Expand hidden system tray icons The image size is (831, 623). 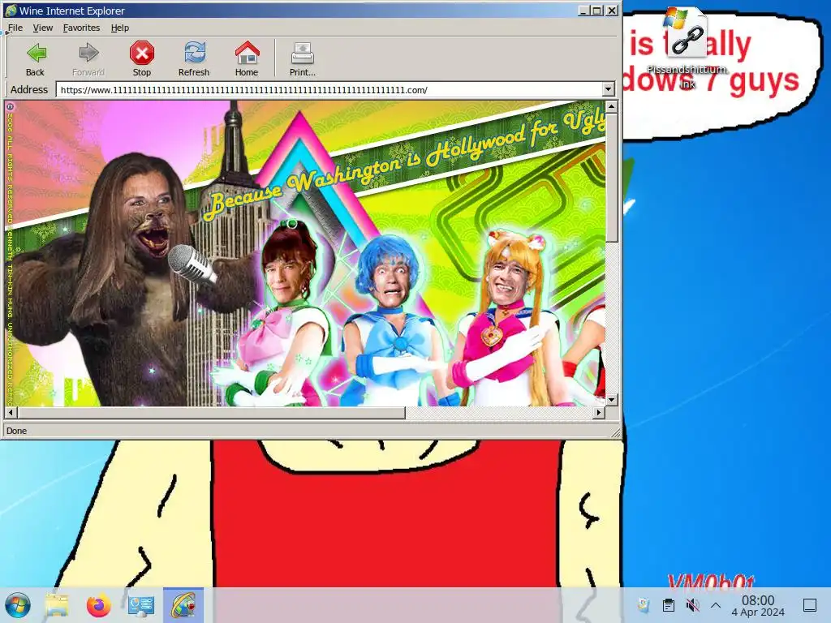(x=716, y=605)
